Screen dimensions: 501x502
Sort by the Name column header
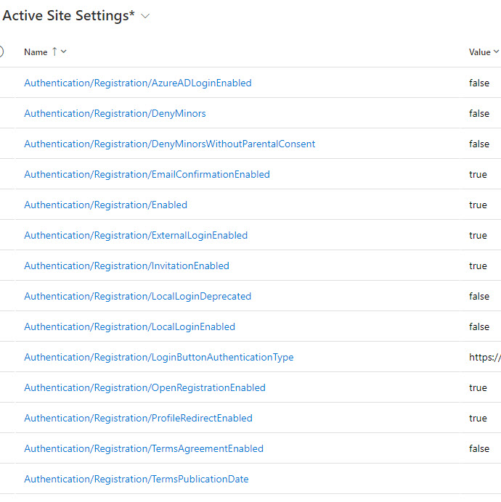click(x=36, y=52)
